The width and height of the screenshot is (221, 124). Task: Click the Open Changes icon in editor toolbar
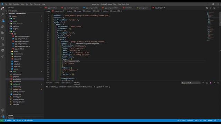click(207, 8)
